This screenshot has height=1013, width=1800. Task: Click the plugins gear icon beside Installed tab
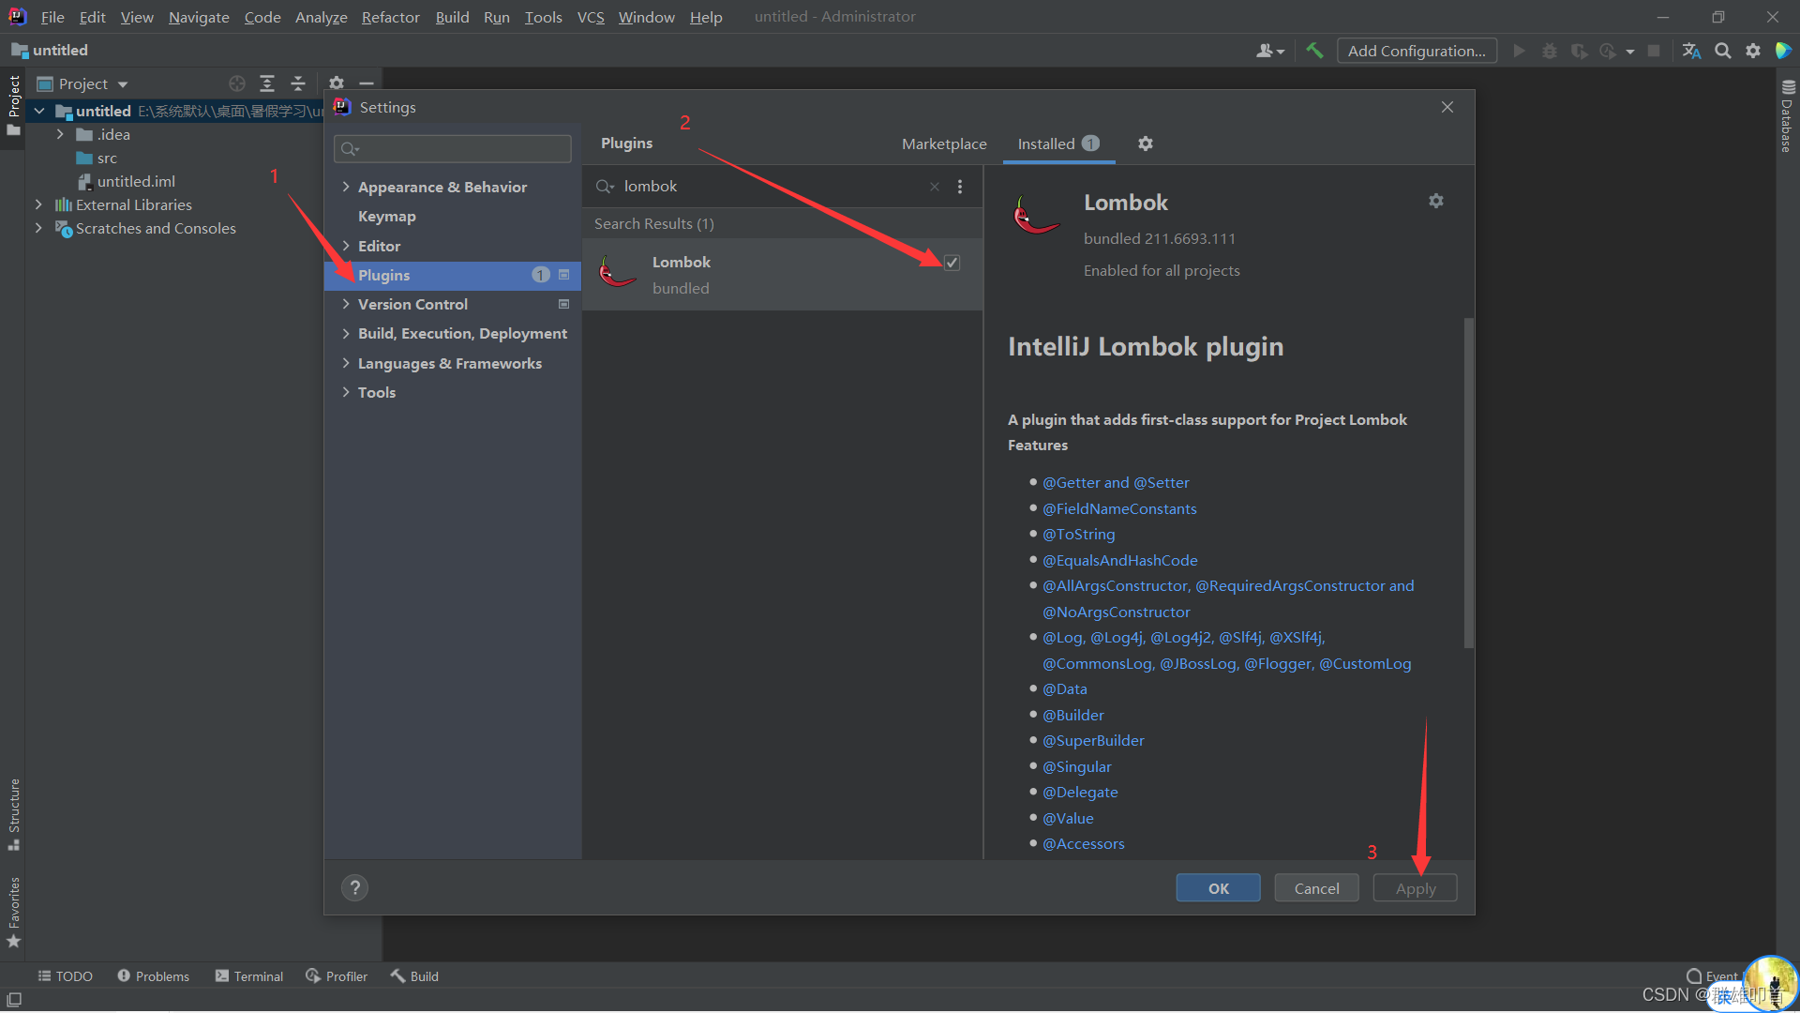pos(1145,144)
